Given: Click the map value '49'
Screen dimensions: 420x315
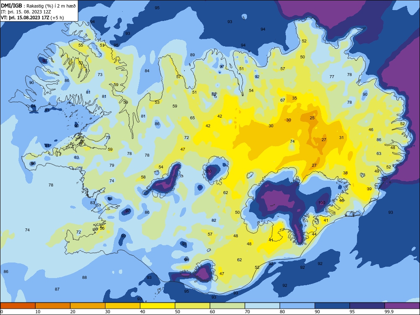Looking at the screenshot, I should (377, 171).
